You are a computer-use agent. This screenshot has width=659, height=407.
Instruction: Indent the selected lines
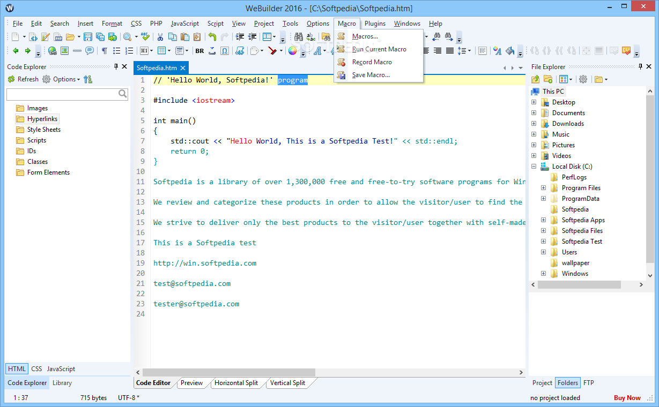(240, 37)
